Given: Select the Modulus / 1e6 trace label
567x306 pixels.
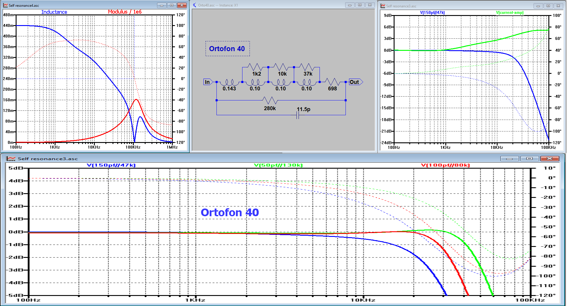Looking at the screenshot, I should tap(125, 12).
